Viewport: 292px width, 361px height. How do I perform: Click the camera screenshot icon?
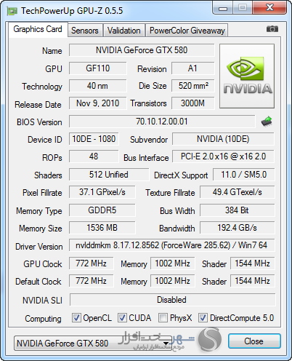point(272,29)
